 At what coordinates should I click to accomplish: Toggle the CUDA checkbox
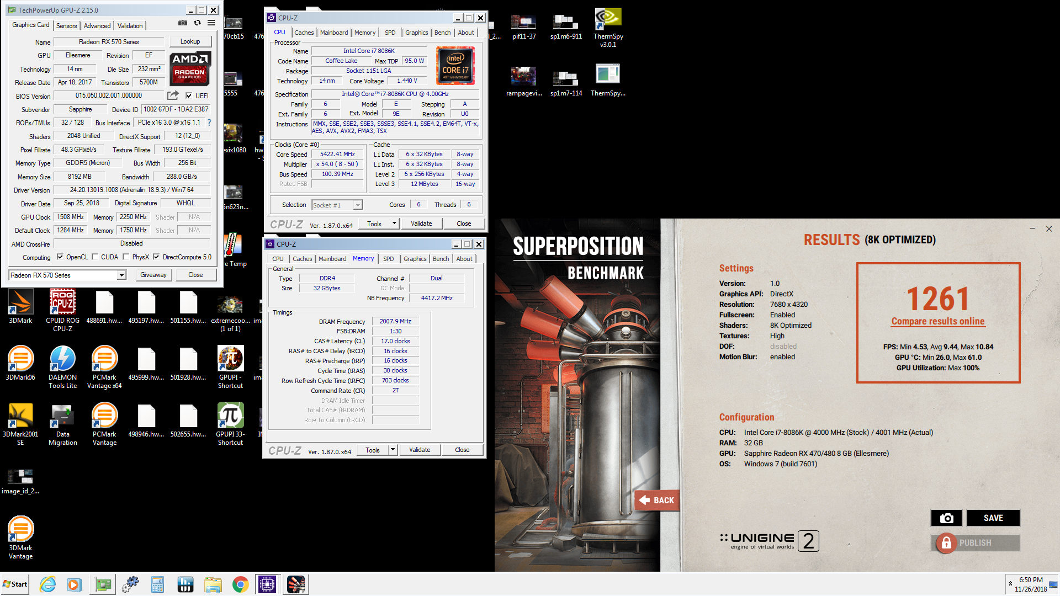click(x=95, y=257)
